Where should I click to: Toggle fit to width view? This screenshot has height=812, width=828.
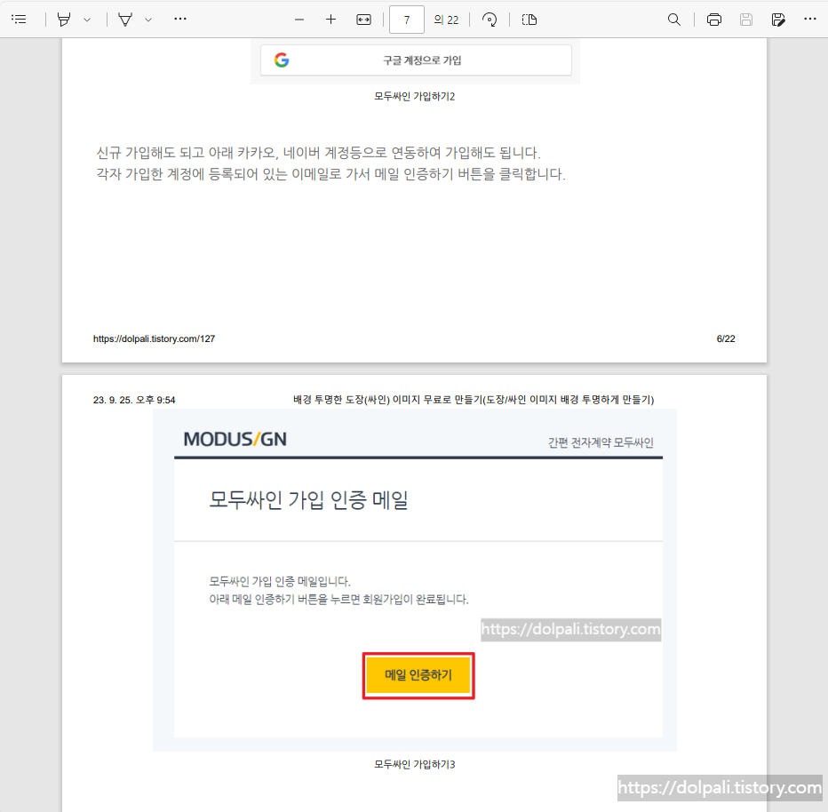click(x=364, y=20)
